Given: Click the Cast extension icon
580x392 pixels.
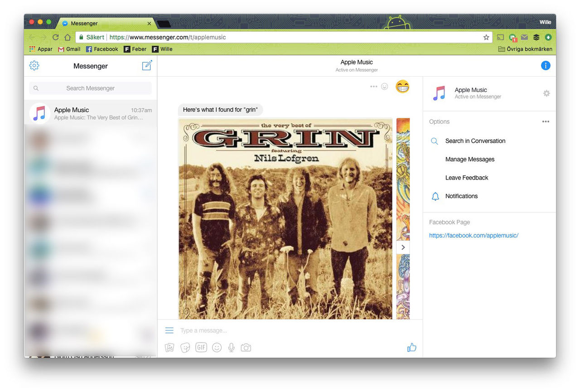Looking at the screenshot, I should [x=500, y=37].
